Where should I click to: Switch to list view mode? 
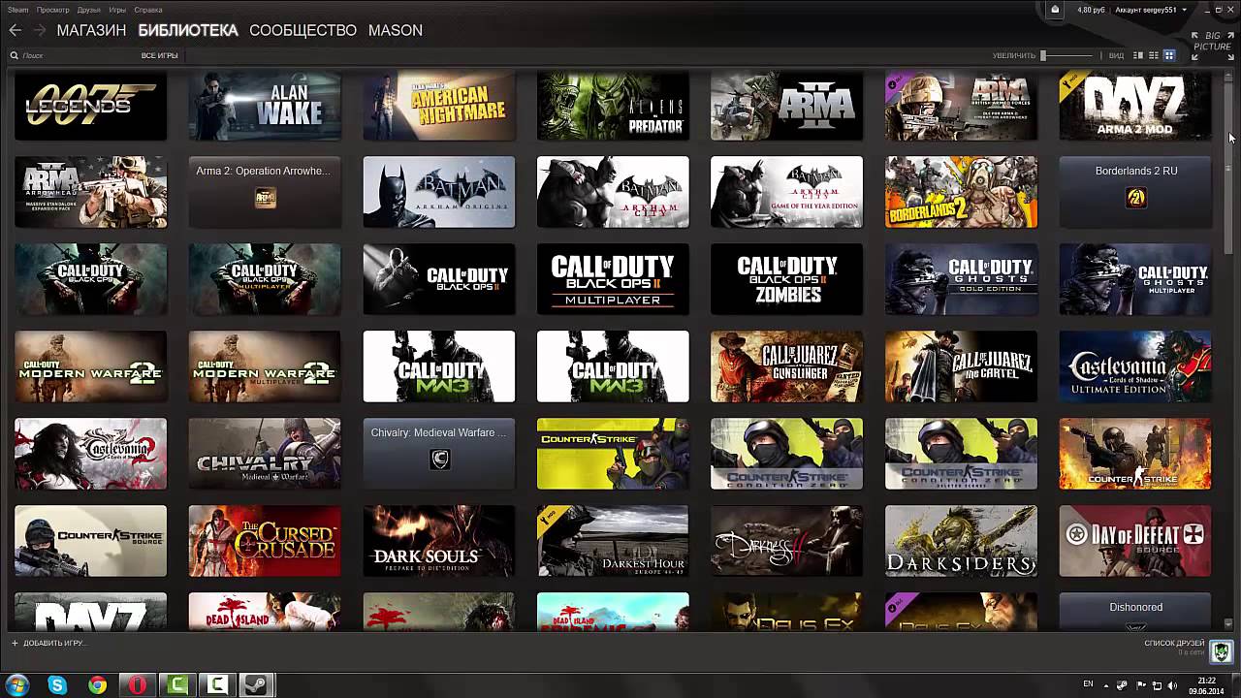tap(1154, 56)
